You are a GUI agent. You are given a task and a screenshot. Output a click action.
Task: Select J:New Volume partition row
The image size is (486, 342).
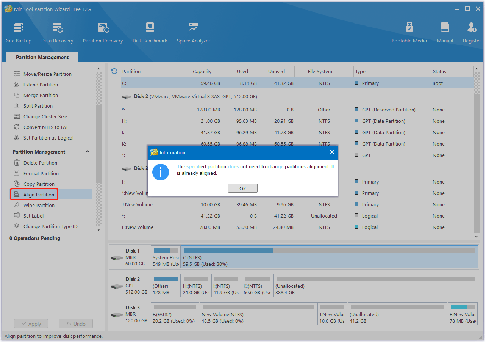tap(297, 204)
